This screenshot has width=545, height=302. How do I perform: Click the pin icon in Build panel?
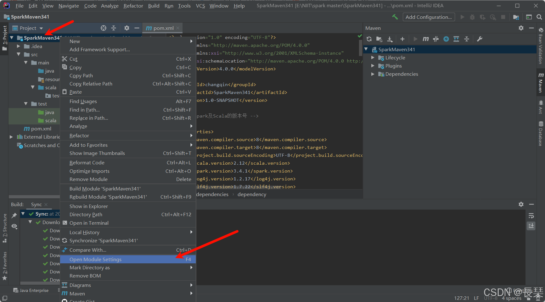(x=14, y=216)
